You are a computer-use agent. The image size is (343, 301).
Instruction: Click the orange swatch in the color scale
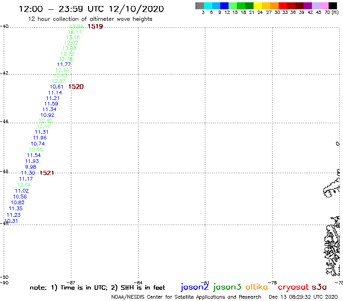coord(274,6)
